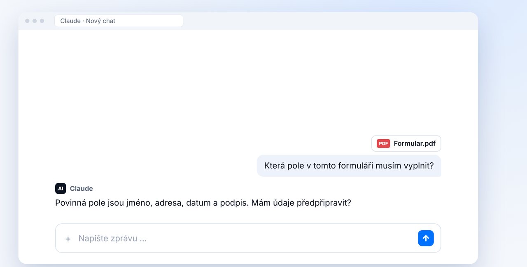527x267 pixels.
Task: Click the reply text 'Povinná pole jsou jméno...'
Action: point(203,203)
